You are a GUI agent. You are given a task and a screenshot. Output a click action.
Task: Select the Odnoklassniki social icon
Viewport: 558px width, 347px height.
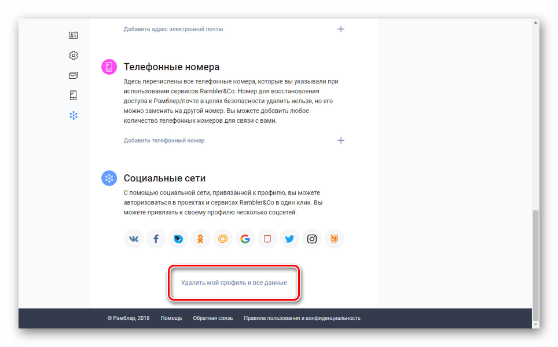click(200, 238)
